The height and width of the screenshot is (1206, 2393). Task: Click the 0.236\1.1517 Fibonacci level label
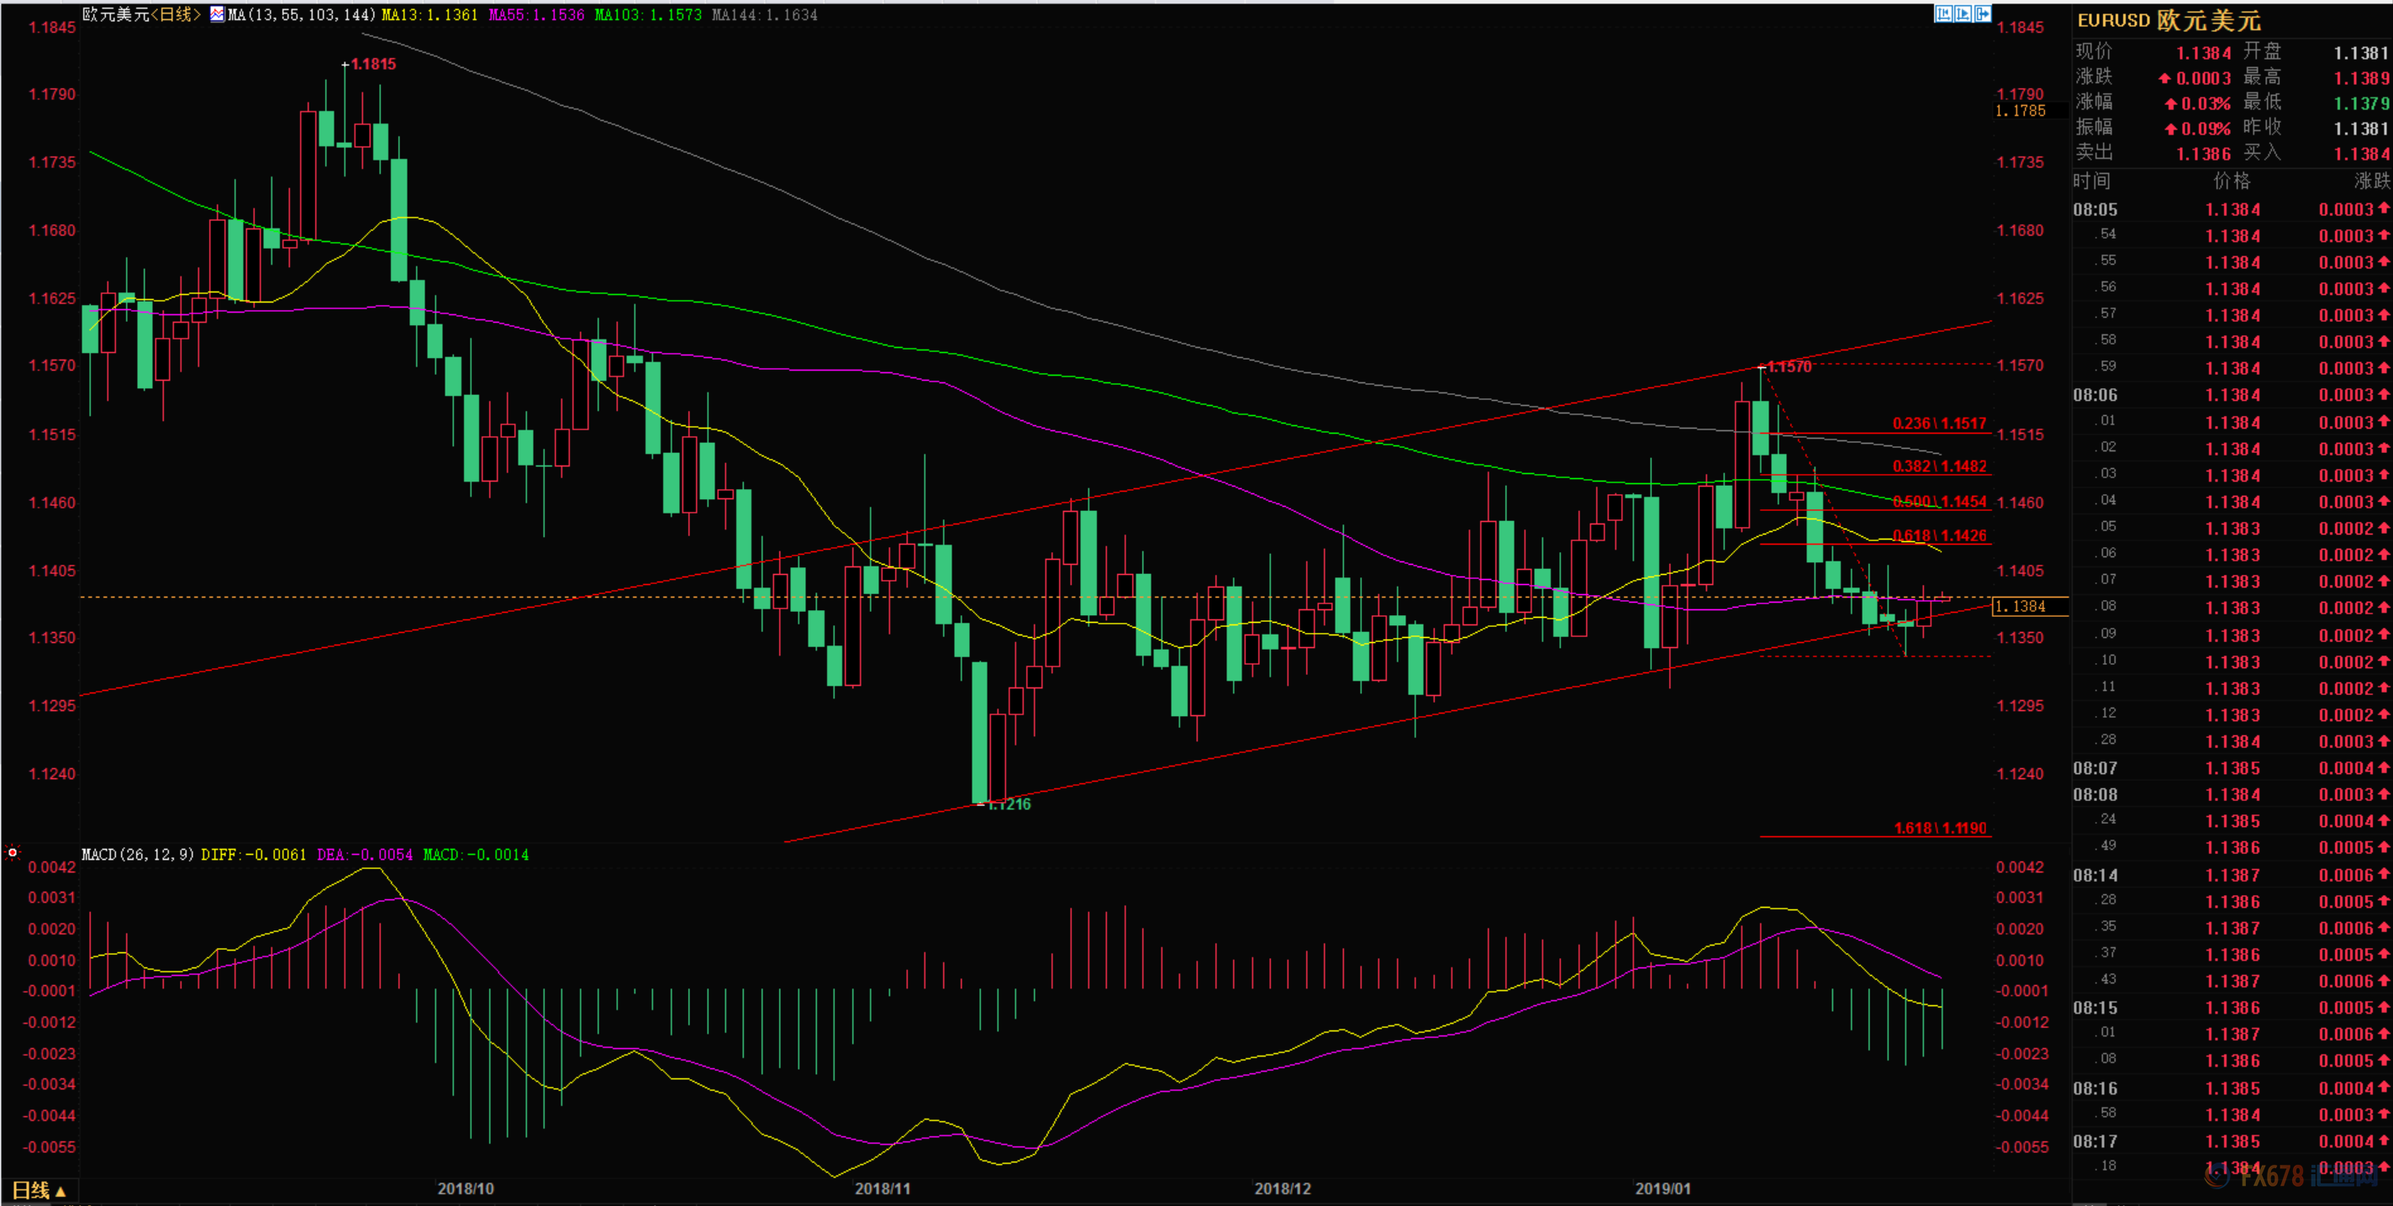click(1940, 424)
